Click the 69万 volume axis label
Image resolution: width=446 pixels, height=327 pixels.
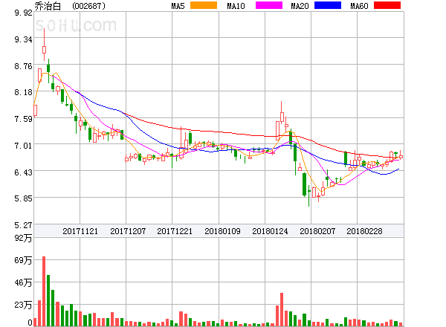click(x=23, y=260)
